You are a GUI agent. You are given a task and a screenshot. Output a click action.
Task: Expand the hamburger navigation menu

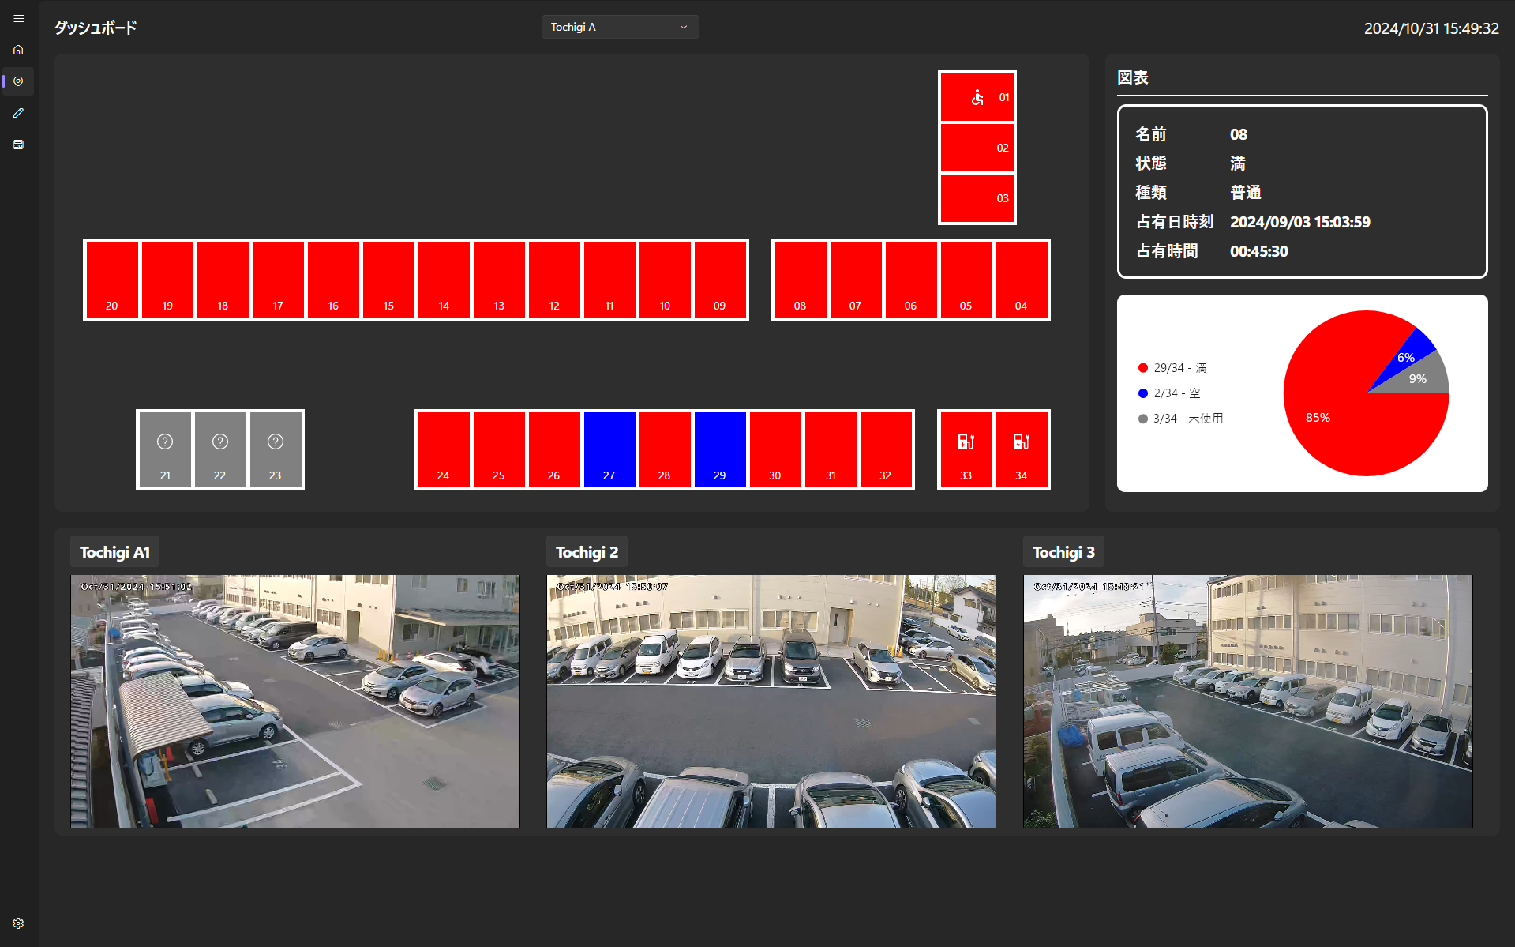pos(17,17)
